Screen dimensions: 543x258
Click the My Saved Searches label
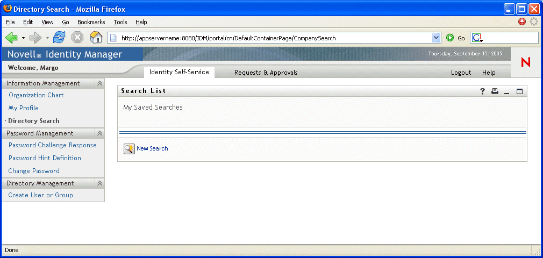(153, 107)
